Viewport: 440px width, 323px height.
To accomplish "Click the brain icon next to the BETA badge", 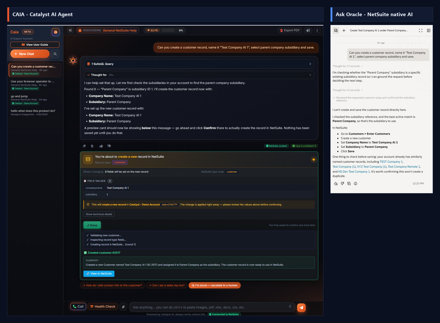I will [56, 32].
